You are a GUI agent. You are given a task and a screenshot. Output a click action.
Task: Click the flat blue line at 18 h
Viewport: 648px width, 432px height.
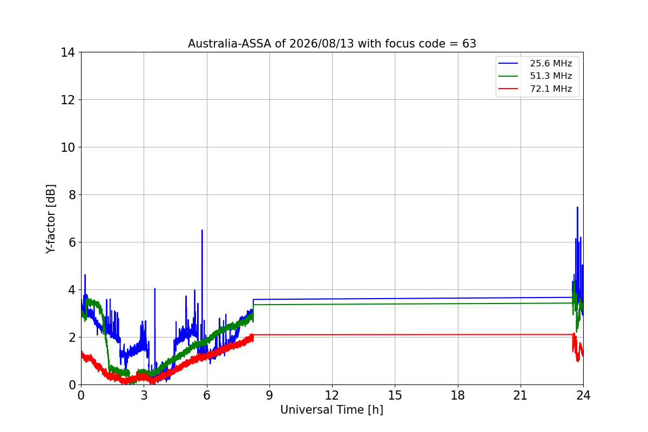(x=457, y=298)
